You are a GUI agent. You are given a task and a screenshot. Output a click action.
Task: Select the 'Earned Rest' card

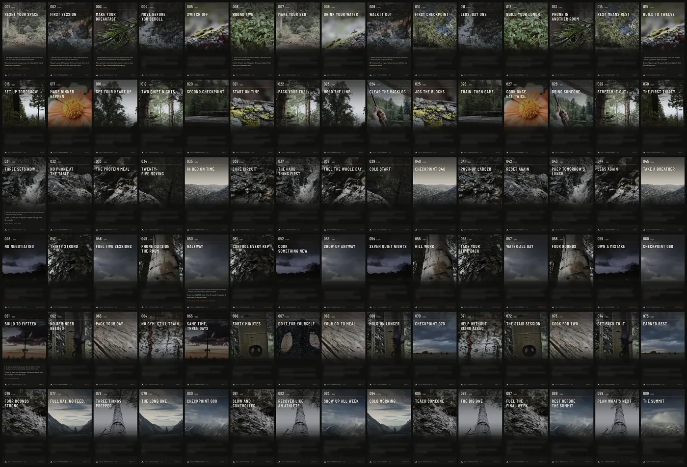point(662,350)
